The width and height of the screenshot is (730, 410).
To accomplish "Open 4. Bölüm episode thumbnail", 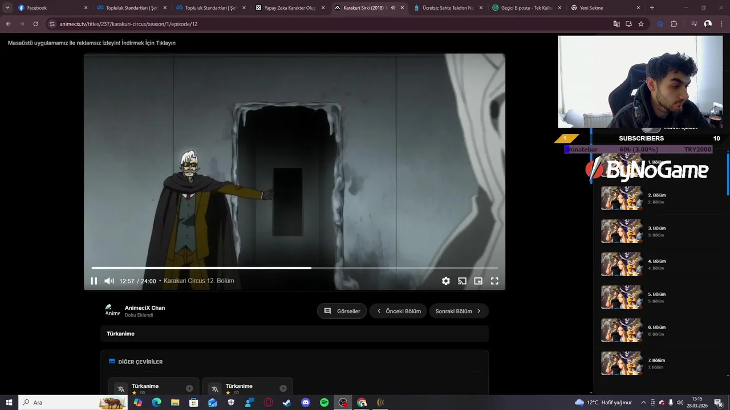I will (x=621, y=264).
